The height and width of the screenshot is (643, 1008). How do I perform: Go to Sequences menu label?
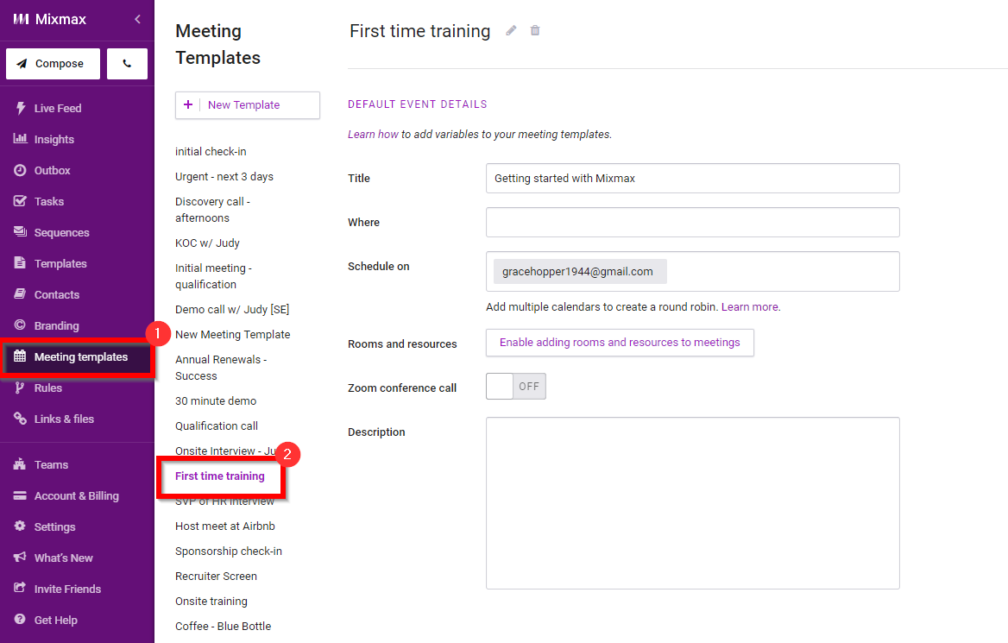coord(62,232)
